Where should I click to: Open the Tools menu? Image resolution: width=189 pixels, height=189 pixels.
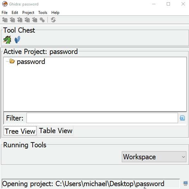click(x=43, y=13)
